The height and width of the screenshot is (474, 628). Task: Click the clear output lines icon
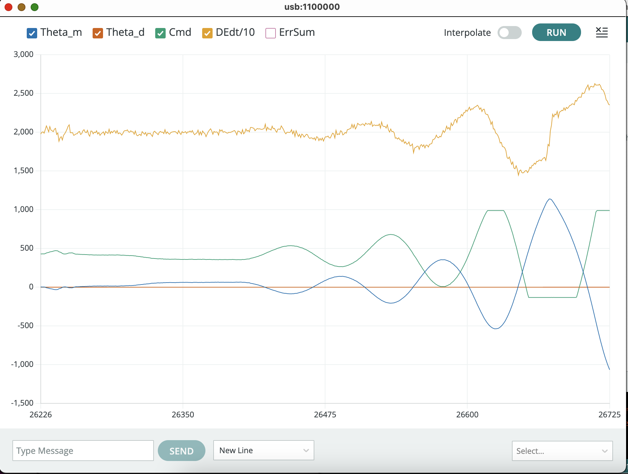click(602, 32)
